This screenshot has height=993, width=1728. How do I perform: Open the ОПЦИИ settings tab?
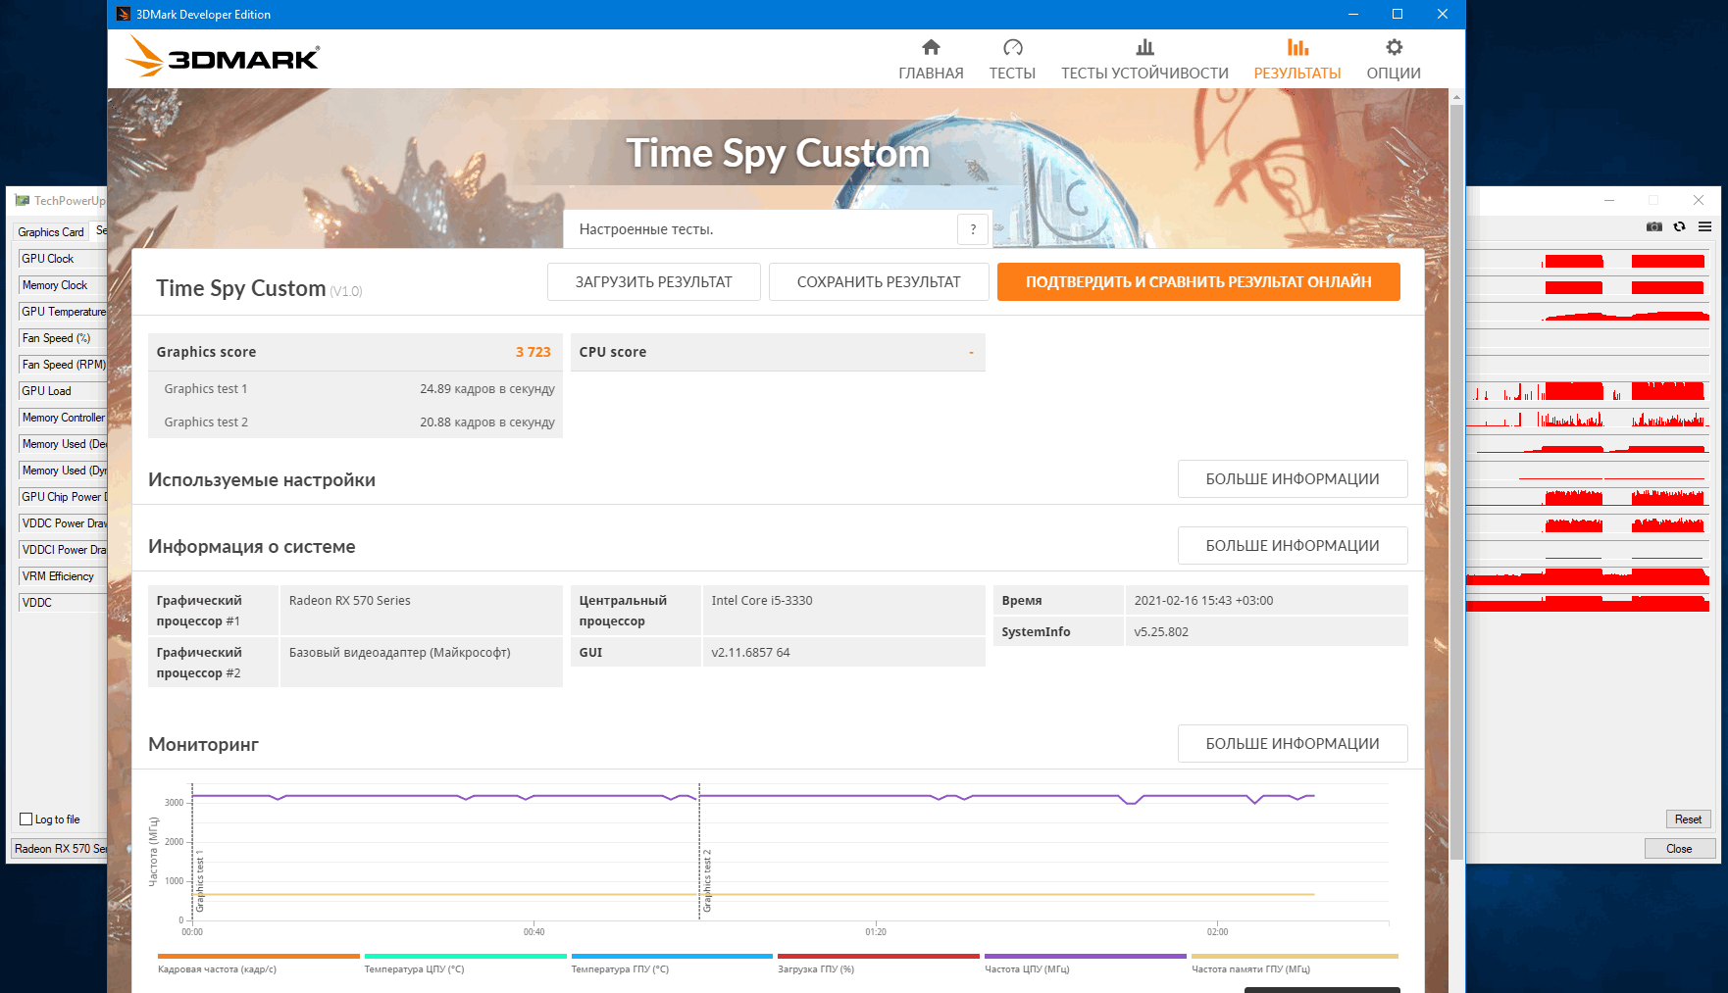(1394, 60)
